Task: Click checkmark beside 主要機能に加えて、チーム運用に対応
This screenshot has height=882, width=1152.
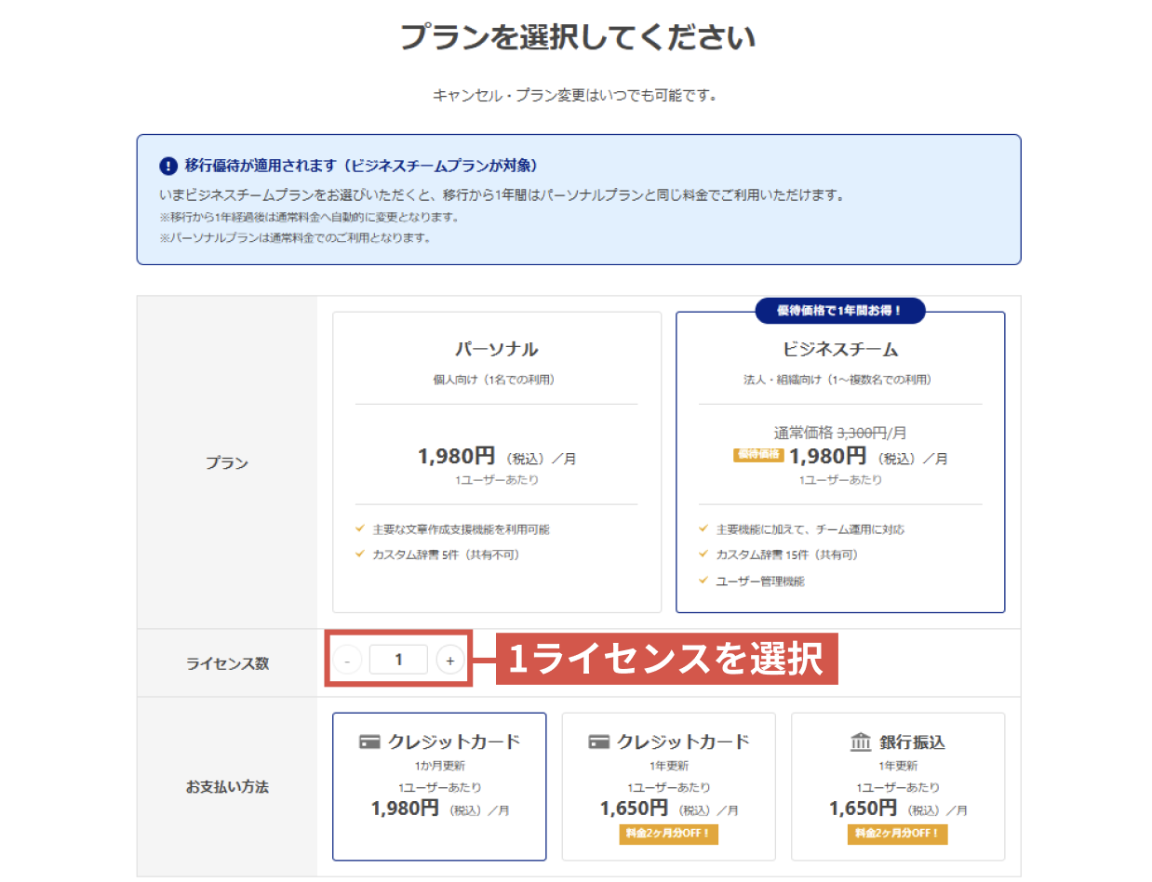Action: coord(703,528)
